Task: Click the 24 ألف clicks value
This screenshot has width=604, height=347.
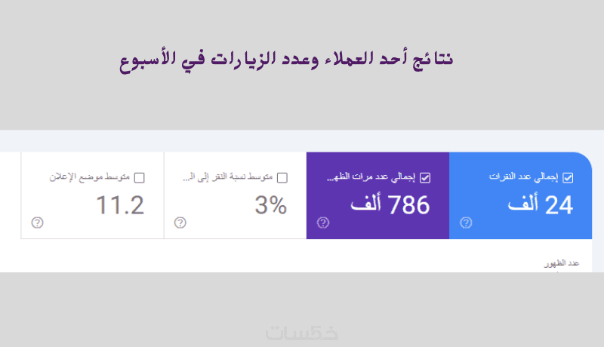Action: pyautogui.click(x=541, y=204)
